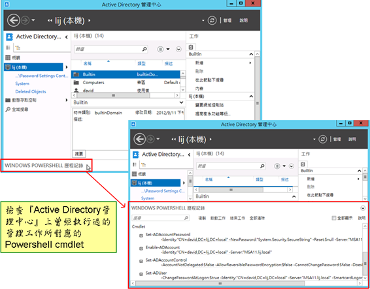Click 變更網域控制站 in rear window tasks pane
Image resolution: width=370 pixels, height=289 pixels.
coord(209,105)
